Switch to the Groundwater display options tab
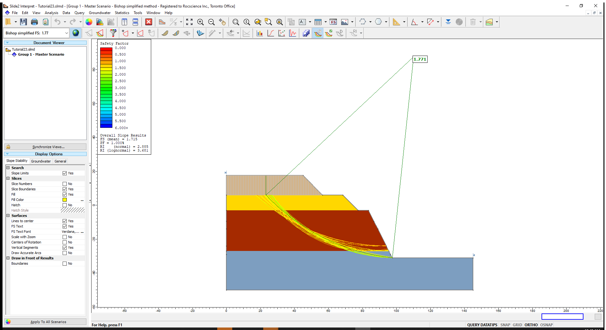Image resolution: width=606 pixels, height=330 pixels. tap(41, 161)
